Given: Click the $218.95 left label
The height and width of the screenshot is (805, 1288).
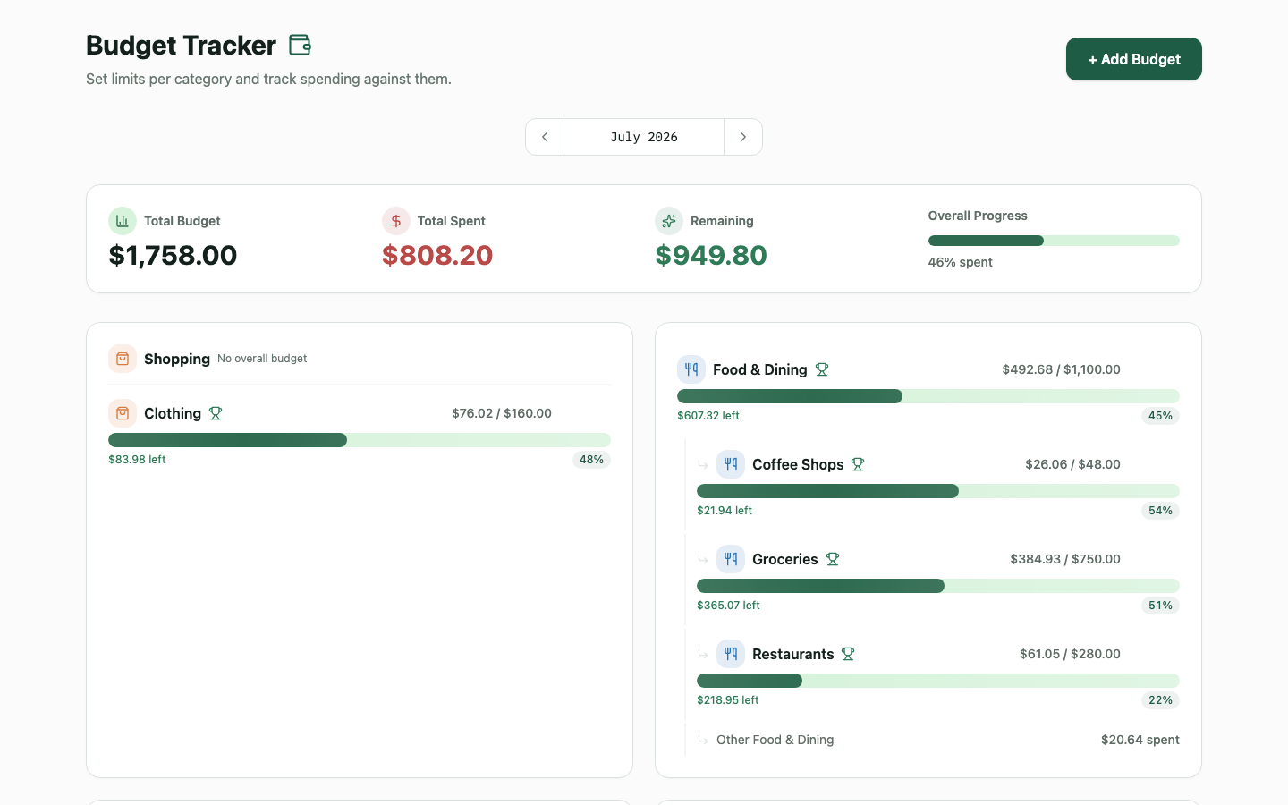Looking at the screenshot, I should pos(728,700).
